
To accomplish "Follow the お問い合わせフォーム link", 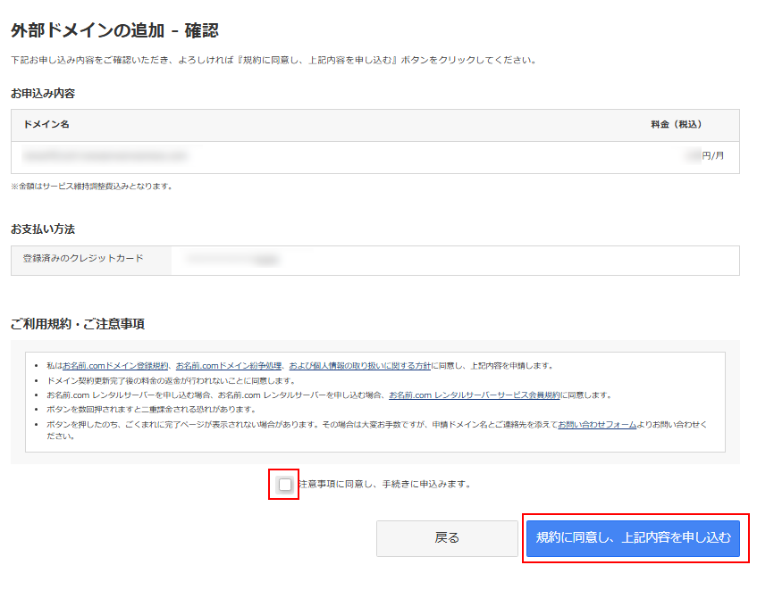I will tap(597, 424).
